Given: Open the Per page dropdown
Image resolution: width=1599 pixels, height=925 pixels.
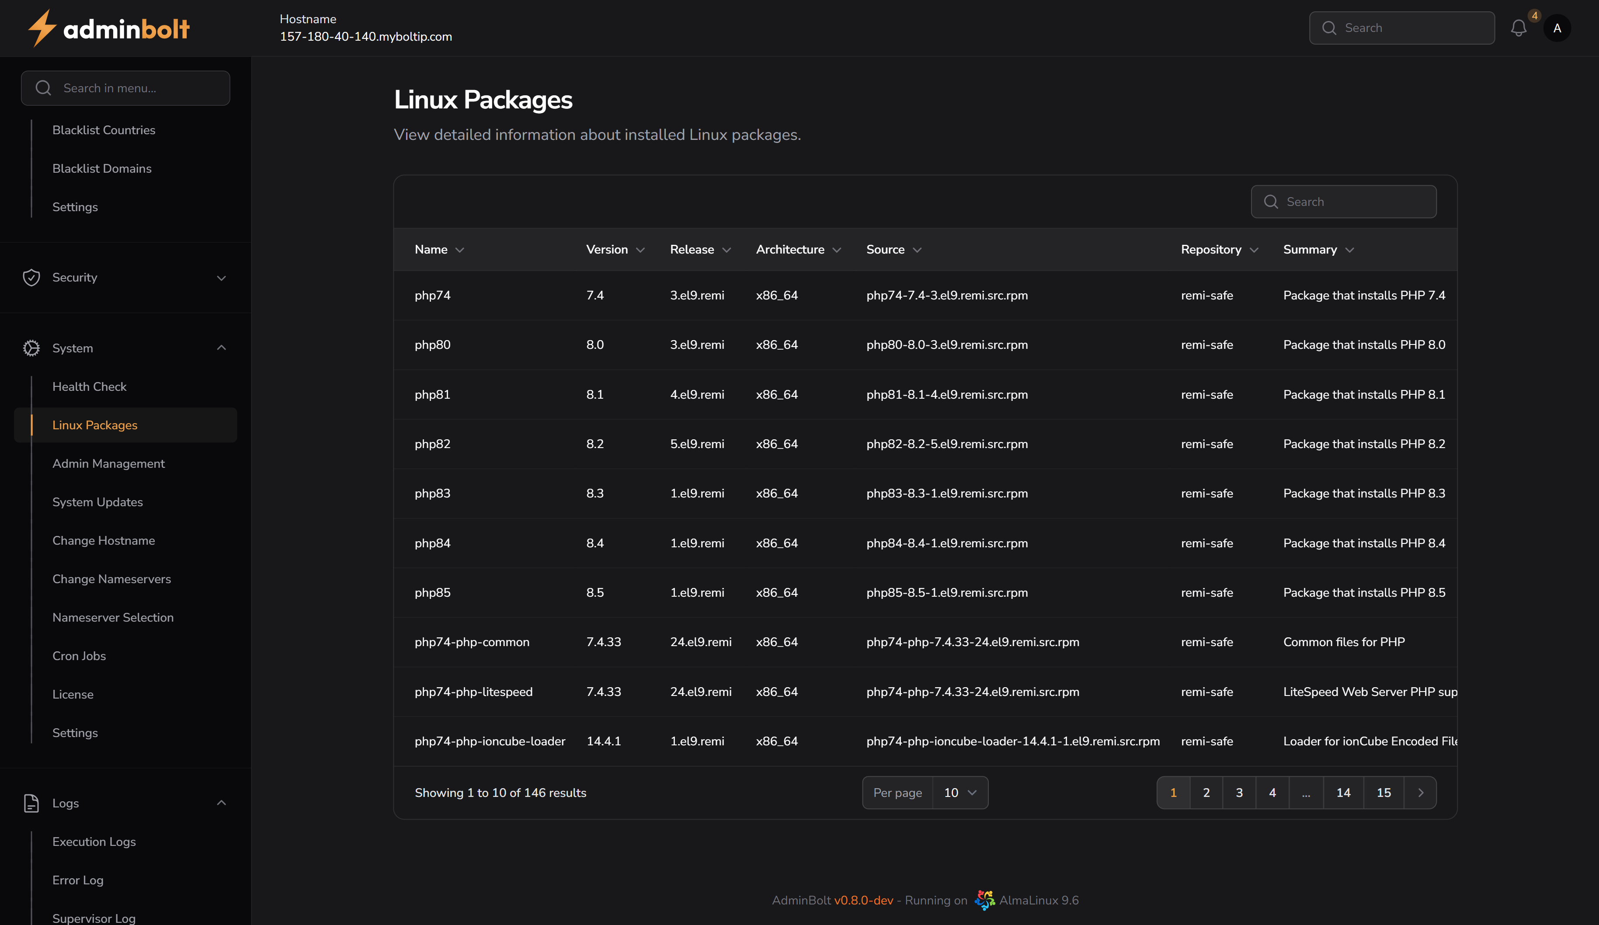Looking at the screenshot, I should (x=960, y=792).
